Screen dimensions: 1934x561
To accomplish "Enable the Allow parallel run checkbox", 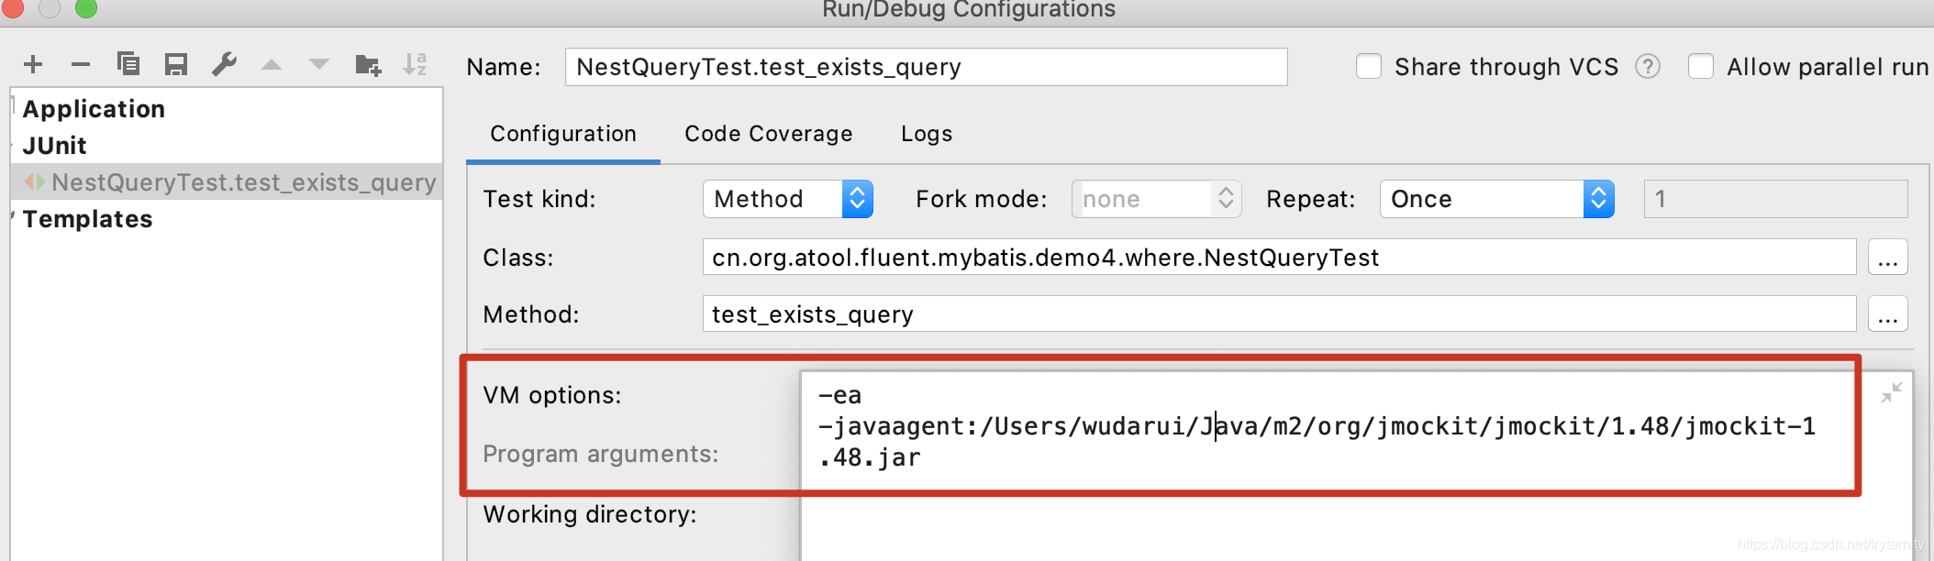I will 1701,67.
